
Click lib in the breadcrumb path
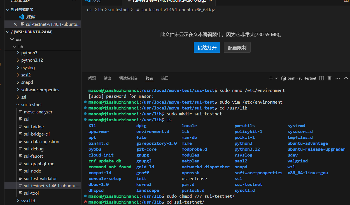pos(101,10)
